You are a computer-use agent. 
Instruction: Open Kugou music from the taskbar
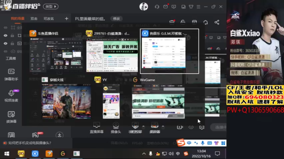35,154
